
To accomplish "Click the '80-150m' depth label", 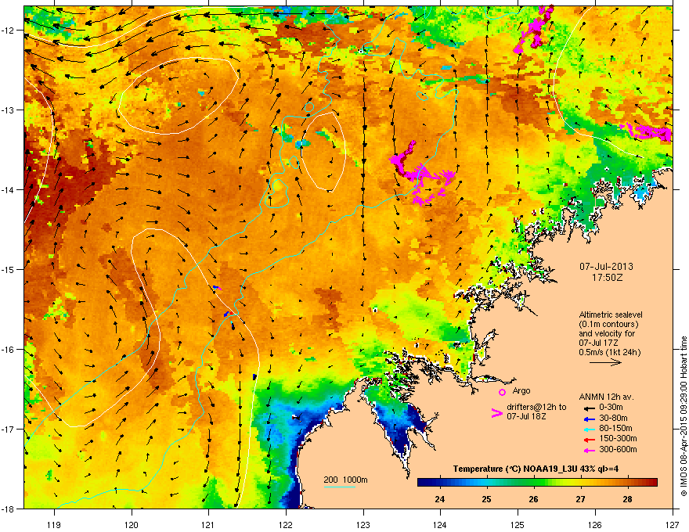I will [x=615, y=429].
